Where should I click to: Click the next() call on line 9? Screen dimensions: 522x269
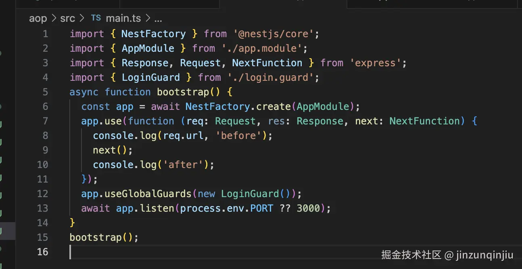(x=110, y=150)
